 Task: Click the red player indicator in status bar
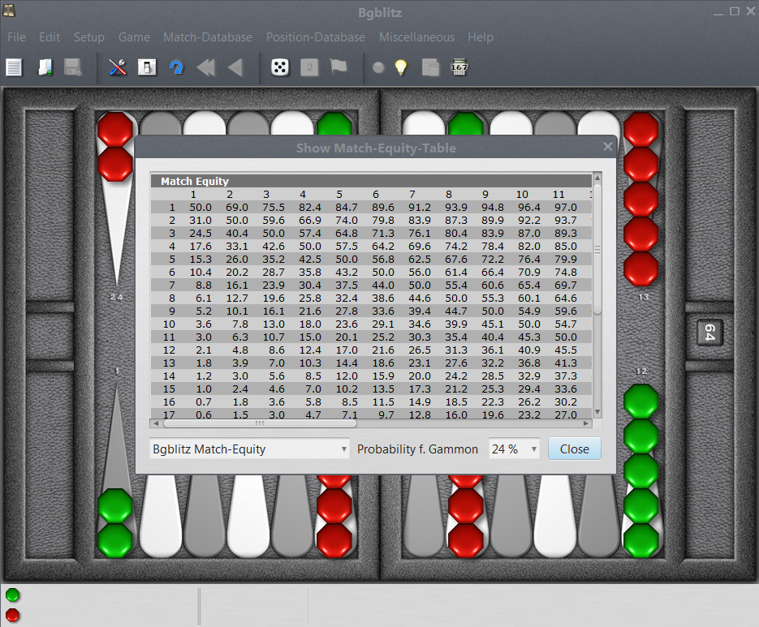pos(13,616)
